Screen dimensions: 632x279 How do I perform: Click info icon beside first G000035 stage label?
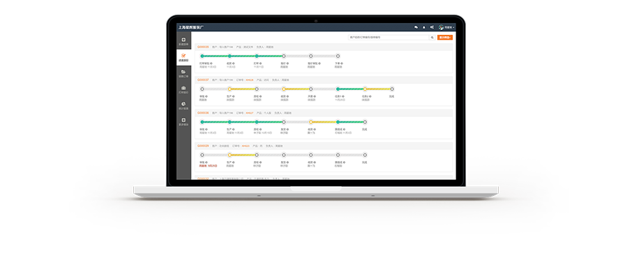[x=211, y=63]
